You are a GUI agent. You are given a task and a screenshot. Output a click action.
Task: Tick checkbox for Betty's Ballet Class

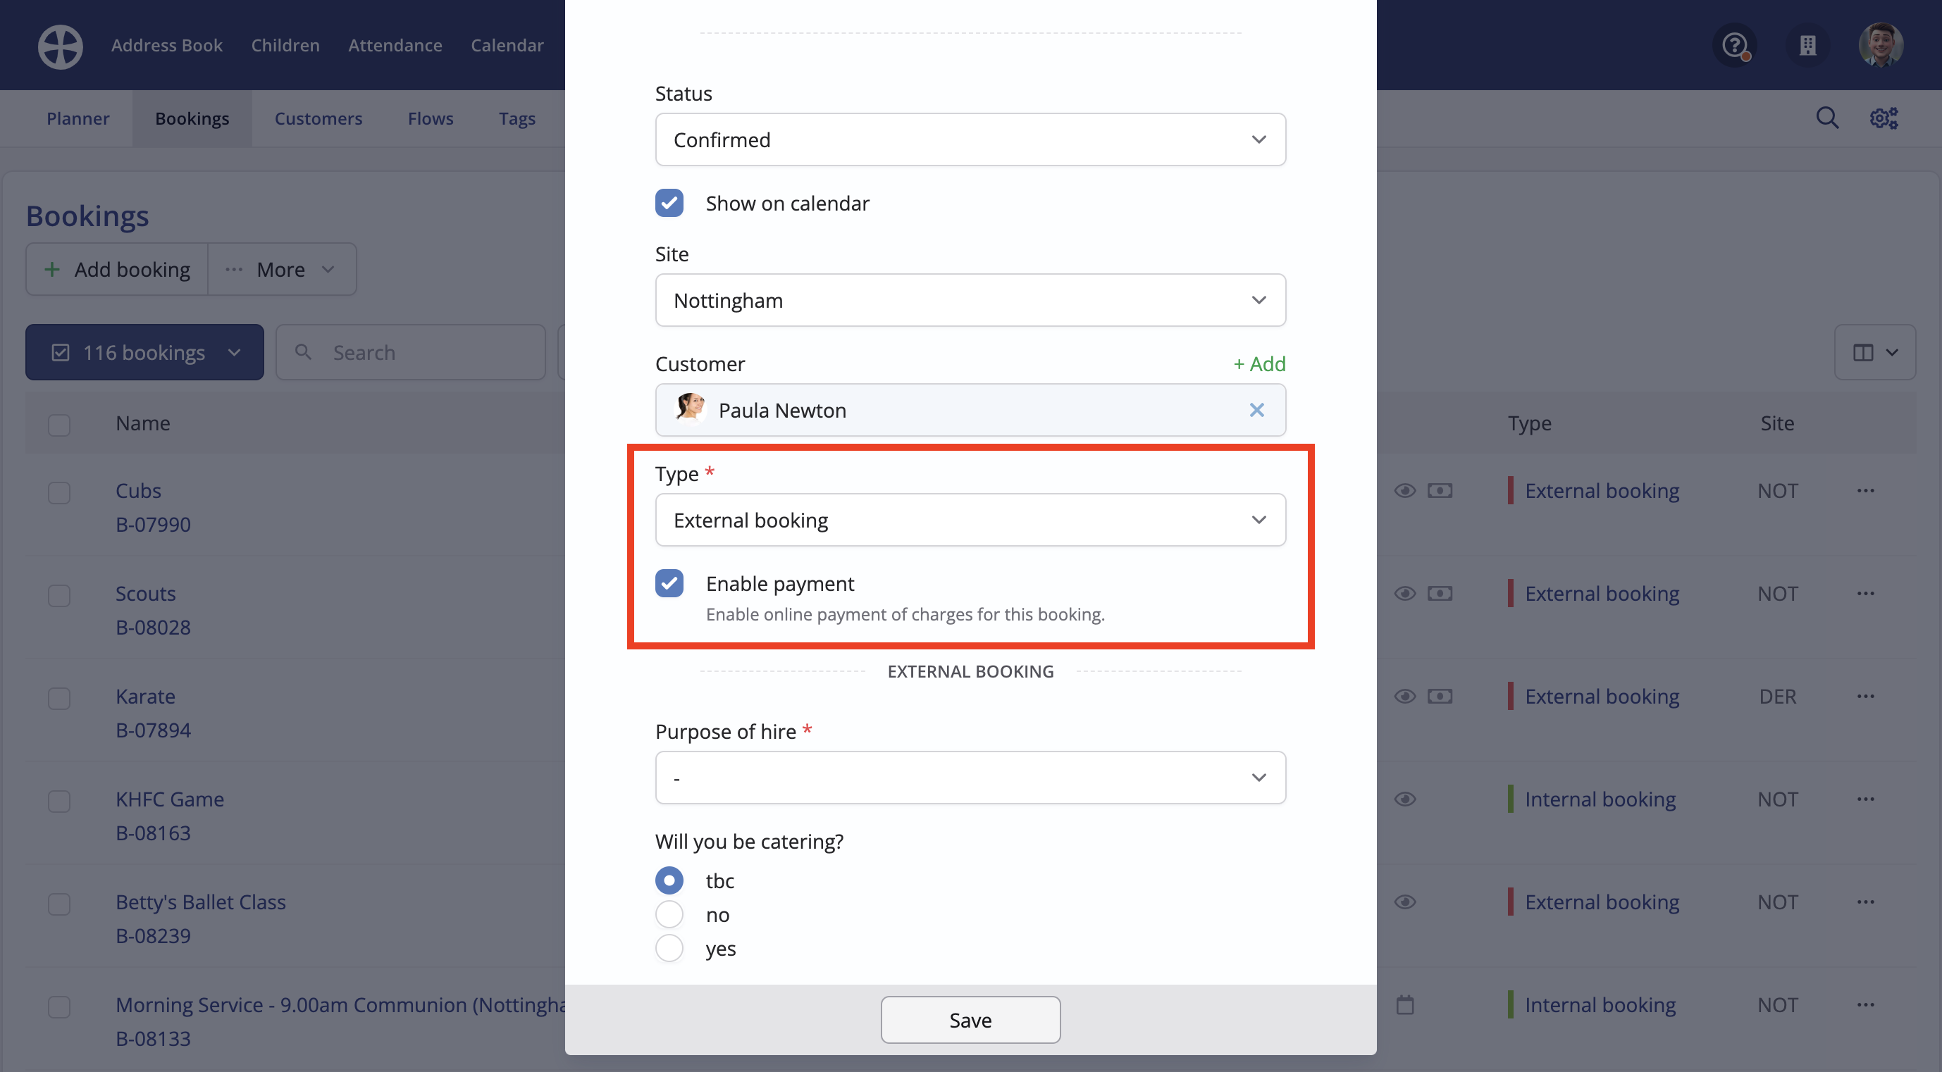(x=58, y=904)
